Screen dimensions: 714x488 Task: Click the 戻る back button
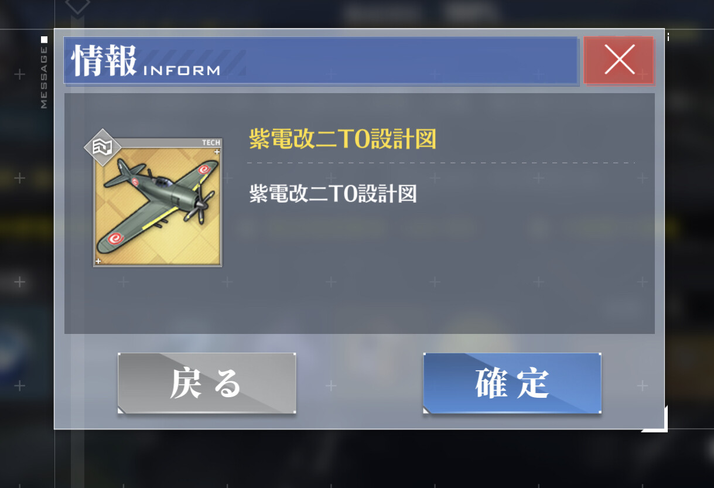tap(207, 384)
